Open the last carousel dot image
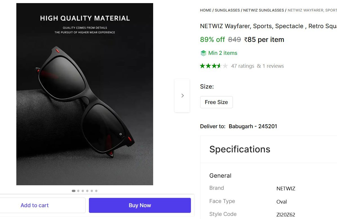 [x=96, y=191]
